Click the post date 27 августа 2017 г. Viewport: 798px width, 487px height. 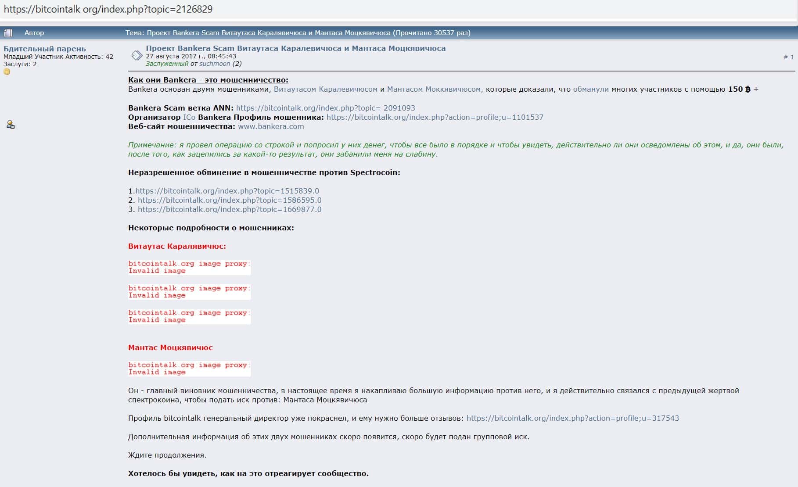tap(191, 56)
